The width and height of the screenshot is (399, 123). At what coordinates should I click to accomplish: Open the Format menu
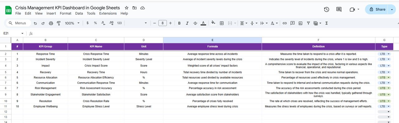[65, 13]
